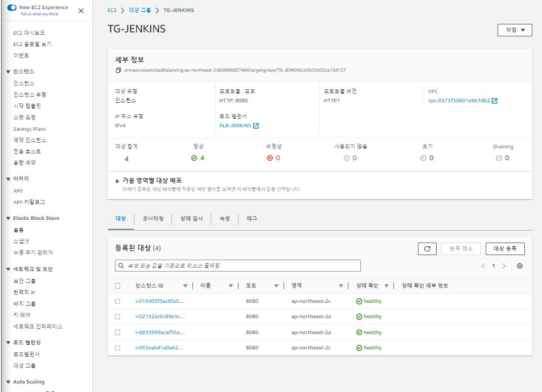Close the New EC2 Experience banner

pos(81,11)
